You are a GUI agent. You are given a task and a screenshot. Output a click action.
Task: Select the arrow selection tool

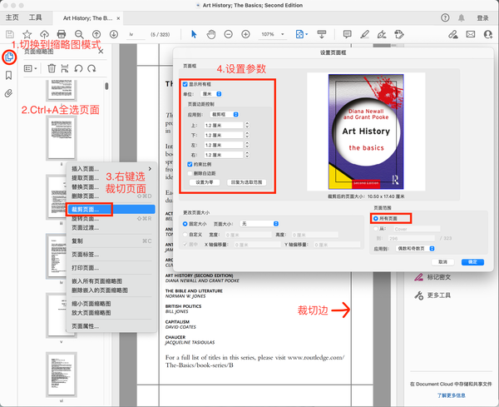(x=194, y=33)
